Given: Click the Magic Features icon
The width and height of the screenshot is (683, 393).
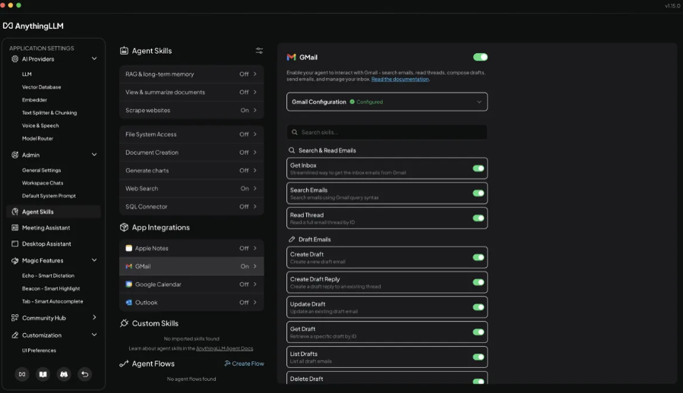Looking at the screenshot, I should tap(14, 260).
